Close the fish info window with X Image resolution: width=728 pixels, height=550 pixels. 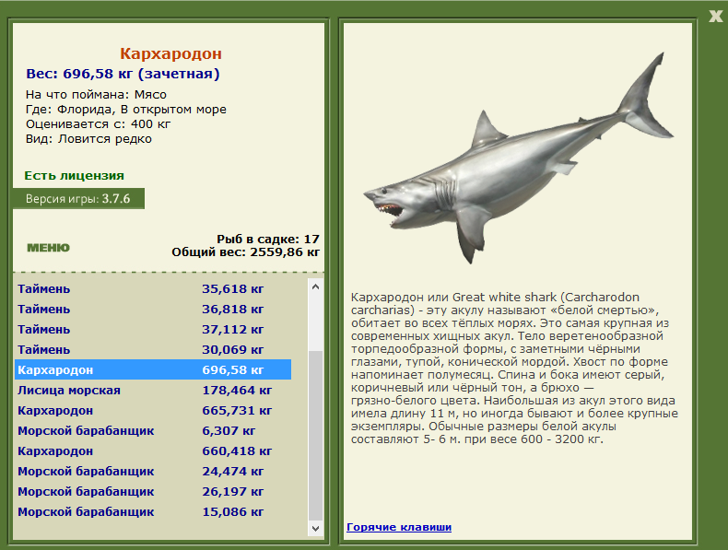(x=715, y=17)
